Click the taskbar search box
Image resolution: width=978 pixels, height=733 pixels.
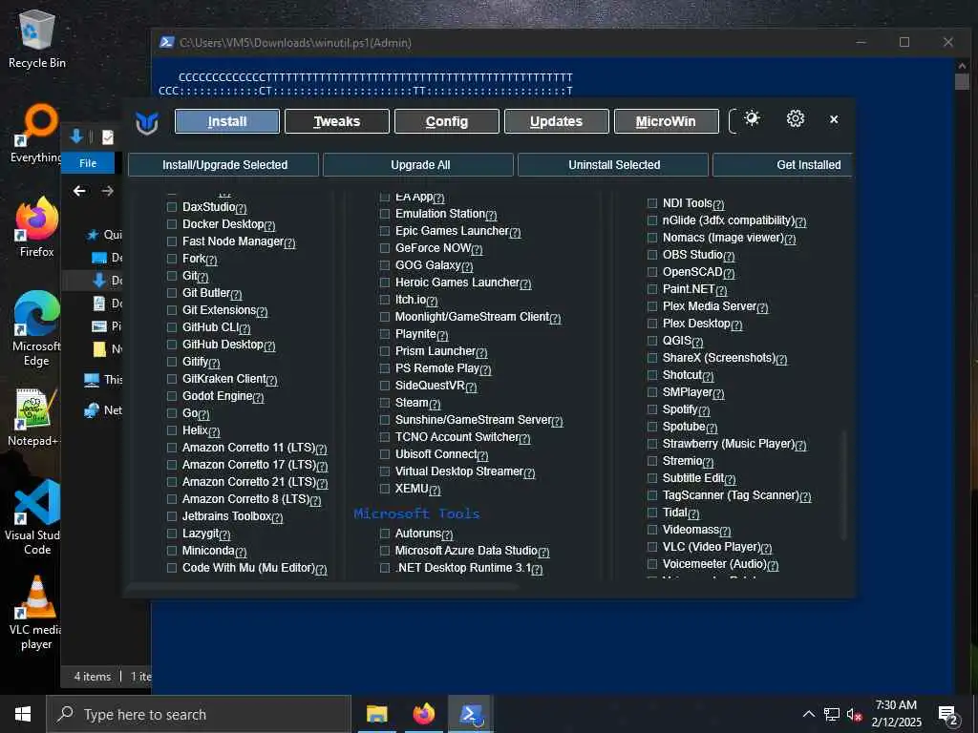click(x=199, y=714)
